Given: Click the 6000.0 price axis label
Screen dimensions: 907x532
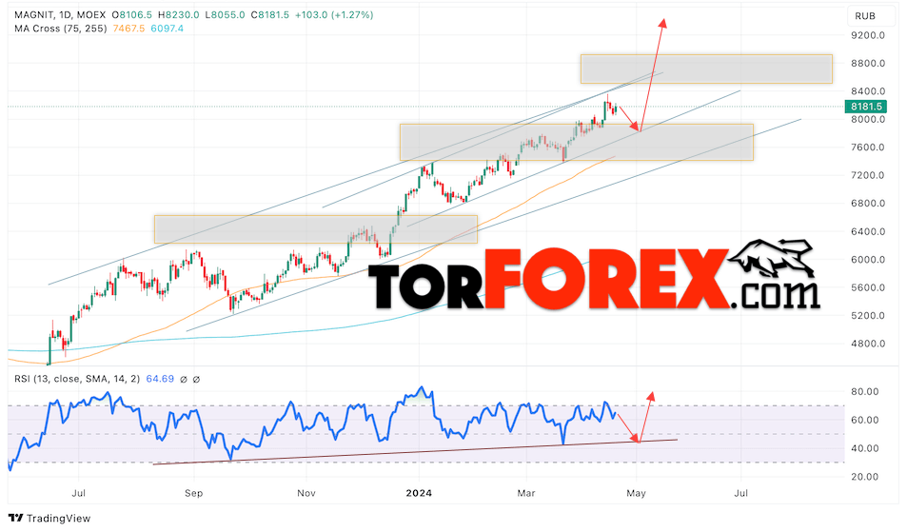Looking at the screenshot, I should coord(868,260).
